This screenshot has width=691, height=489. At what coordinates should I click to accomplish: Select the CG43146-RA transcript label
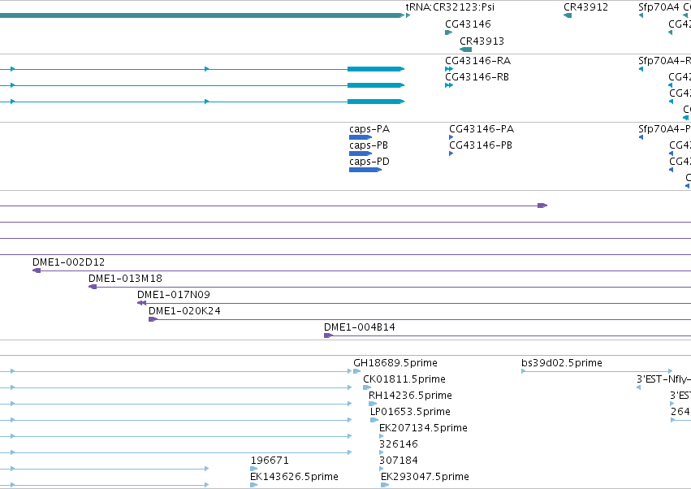pos(477,60)
